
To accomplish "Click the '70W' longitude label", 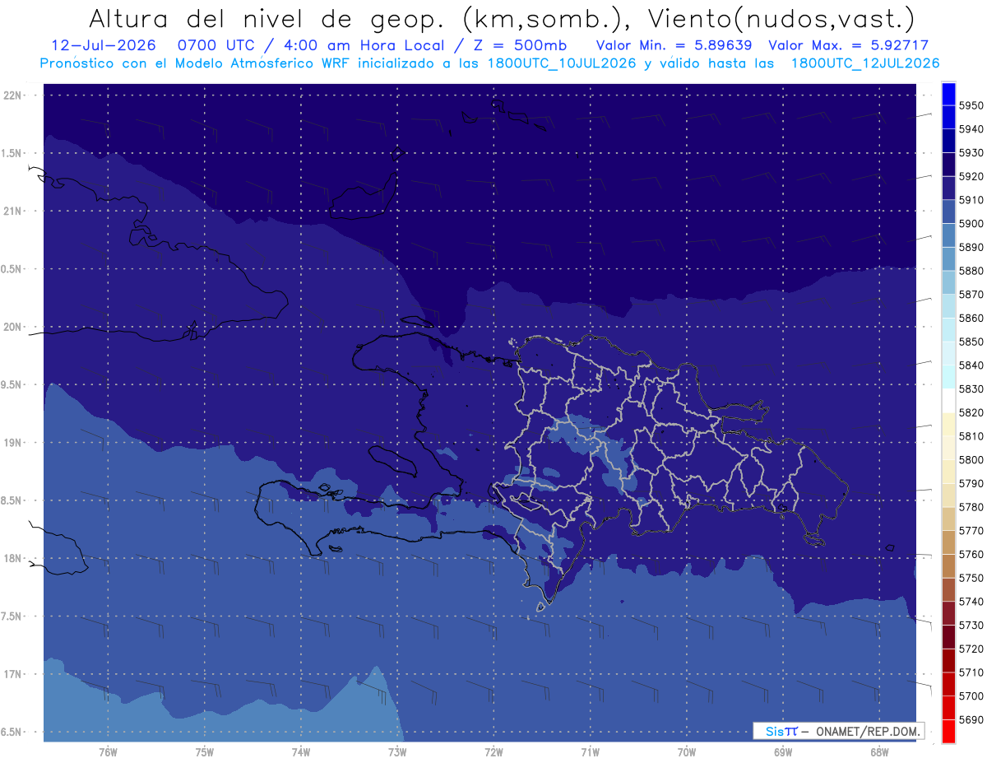I will coord(687,752).
